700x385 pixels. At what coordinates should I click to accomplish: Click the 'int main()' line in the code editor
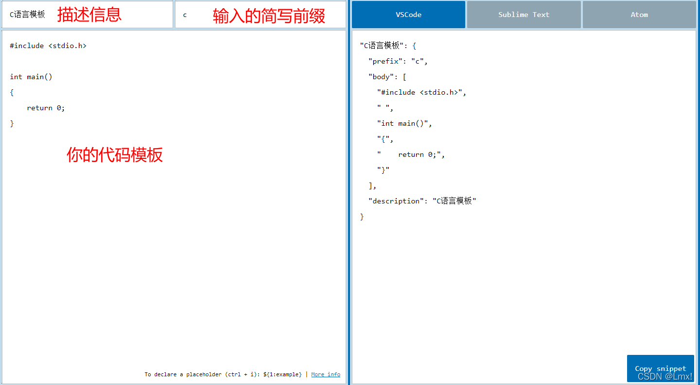click(x=31, y=77)
